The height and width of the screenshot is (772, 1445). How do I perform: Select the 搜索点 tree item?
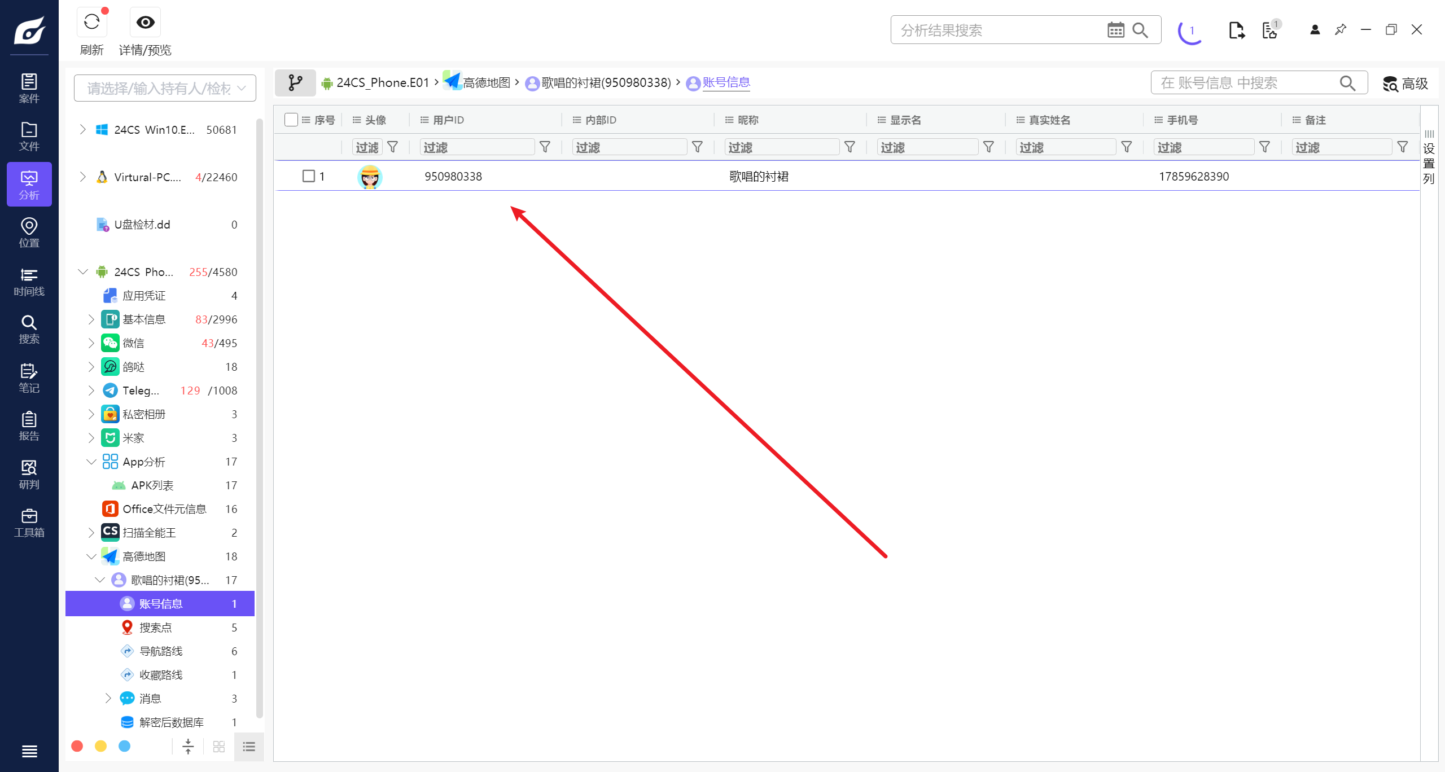tap(156, 628)
